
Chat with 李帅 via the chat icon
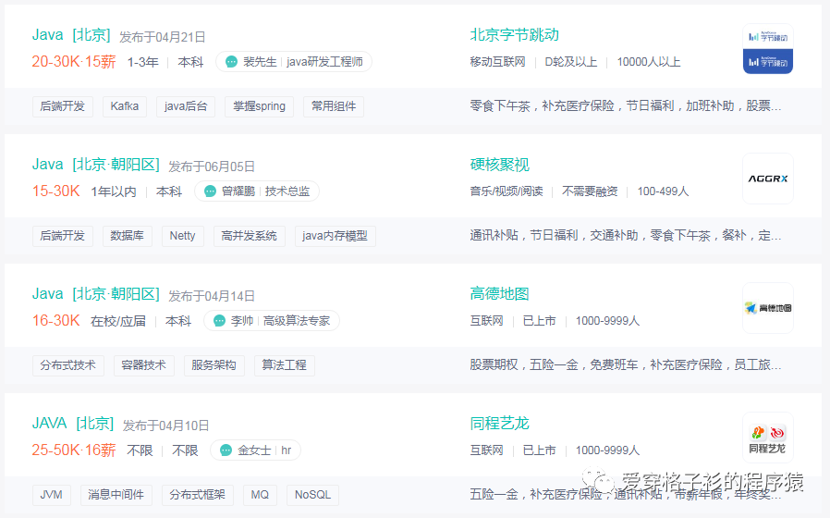[219, 320]
